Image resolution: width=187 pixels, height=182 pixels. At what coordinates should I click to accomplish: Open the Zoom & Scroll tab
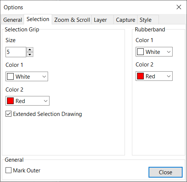pos(72,20)
